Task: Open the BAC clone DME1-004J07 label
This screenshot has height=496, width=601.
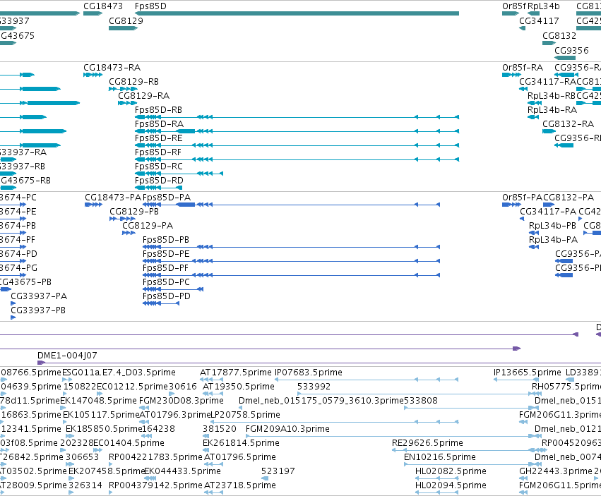Action: [67, 356]
